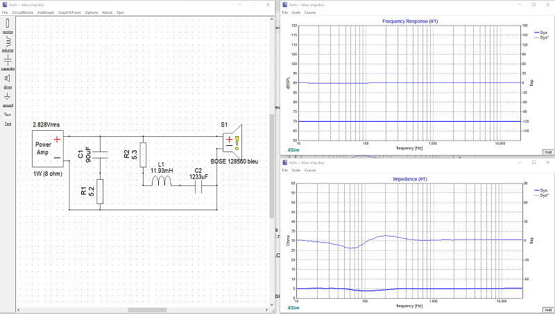Click the S1 speaker driver symbol

[x=232, y=142]
